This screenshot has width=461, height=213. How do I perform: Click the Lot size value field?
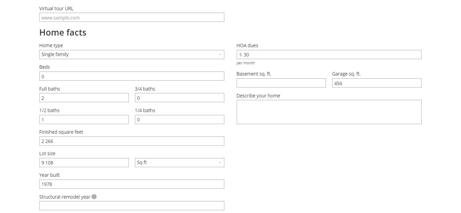coord(84,162)
